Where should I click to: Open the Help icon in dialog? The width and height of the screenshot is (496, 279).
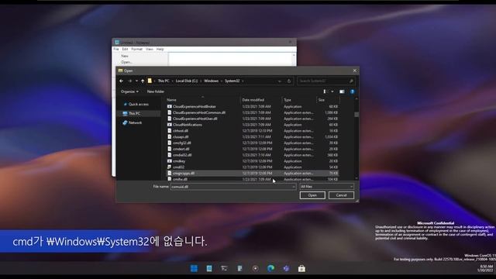tap(353, 91)
